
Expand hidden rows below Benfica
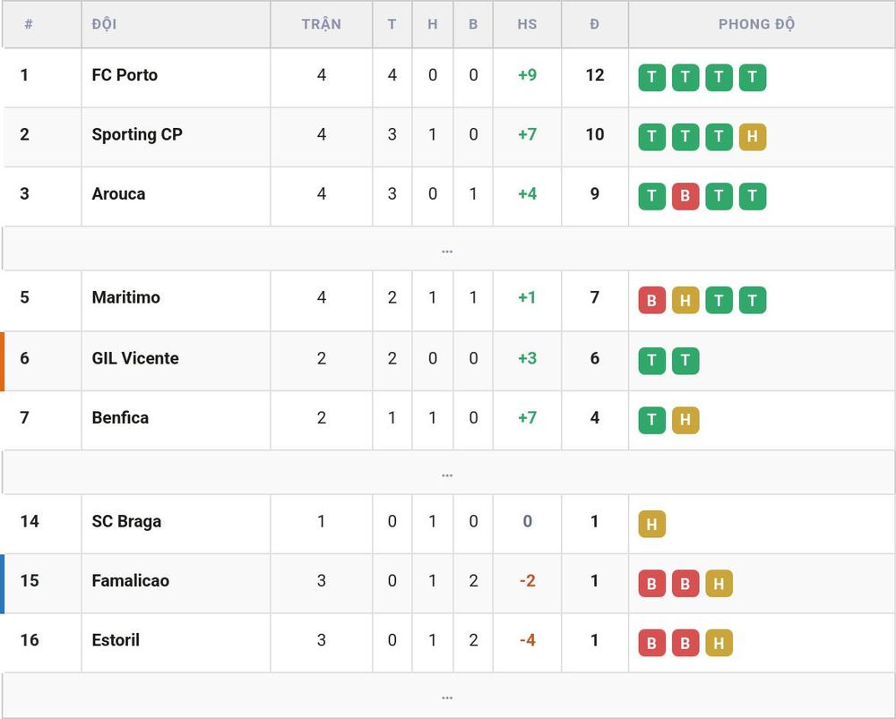coord(448,472)
